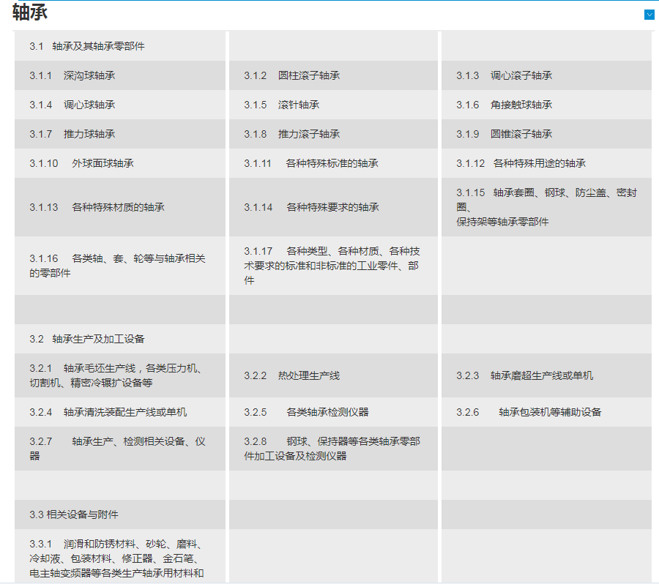Select the 3.1.4 调心球轴承 cell
659x584 pixels.
[x=120, y=105]
